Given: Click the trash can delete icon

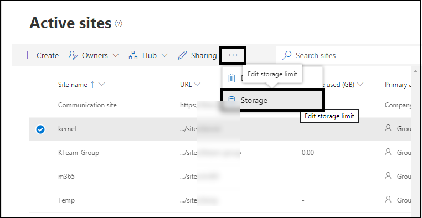Looking at the screenshot, I should [x=231, y=78].
